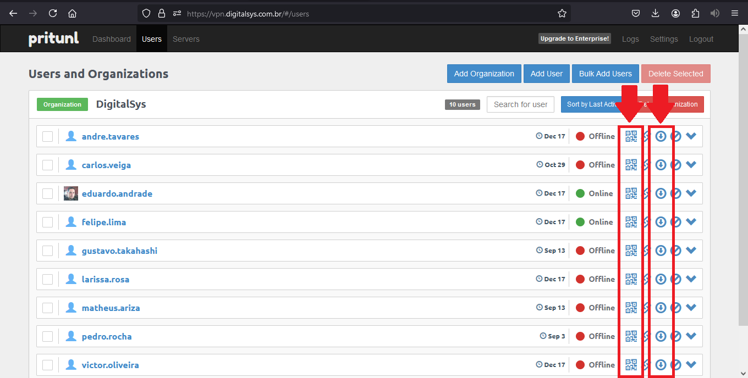Switch to the Servers tab

tap(186, 39)
